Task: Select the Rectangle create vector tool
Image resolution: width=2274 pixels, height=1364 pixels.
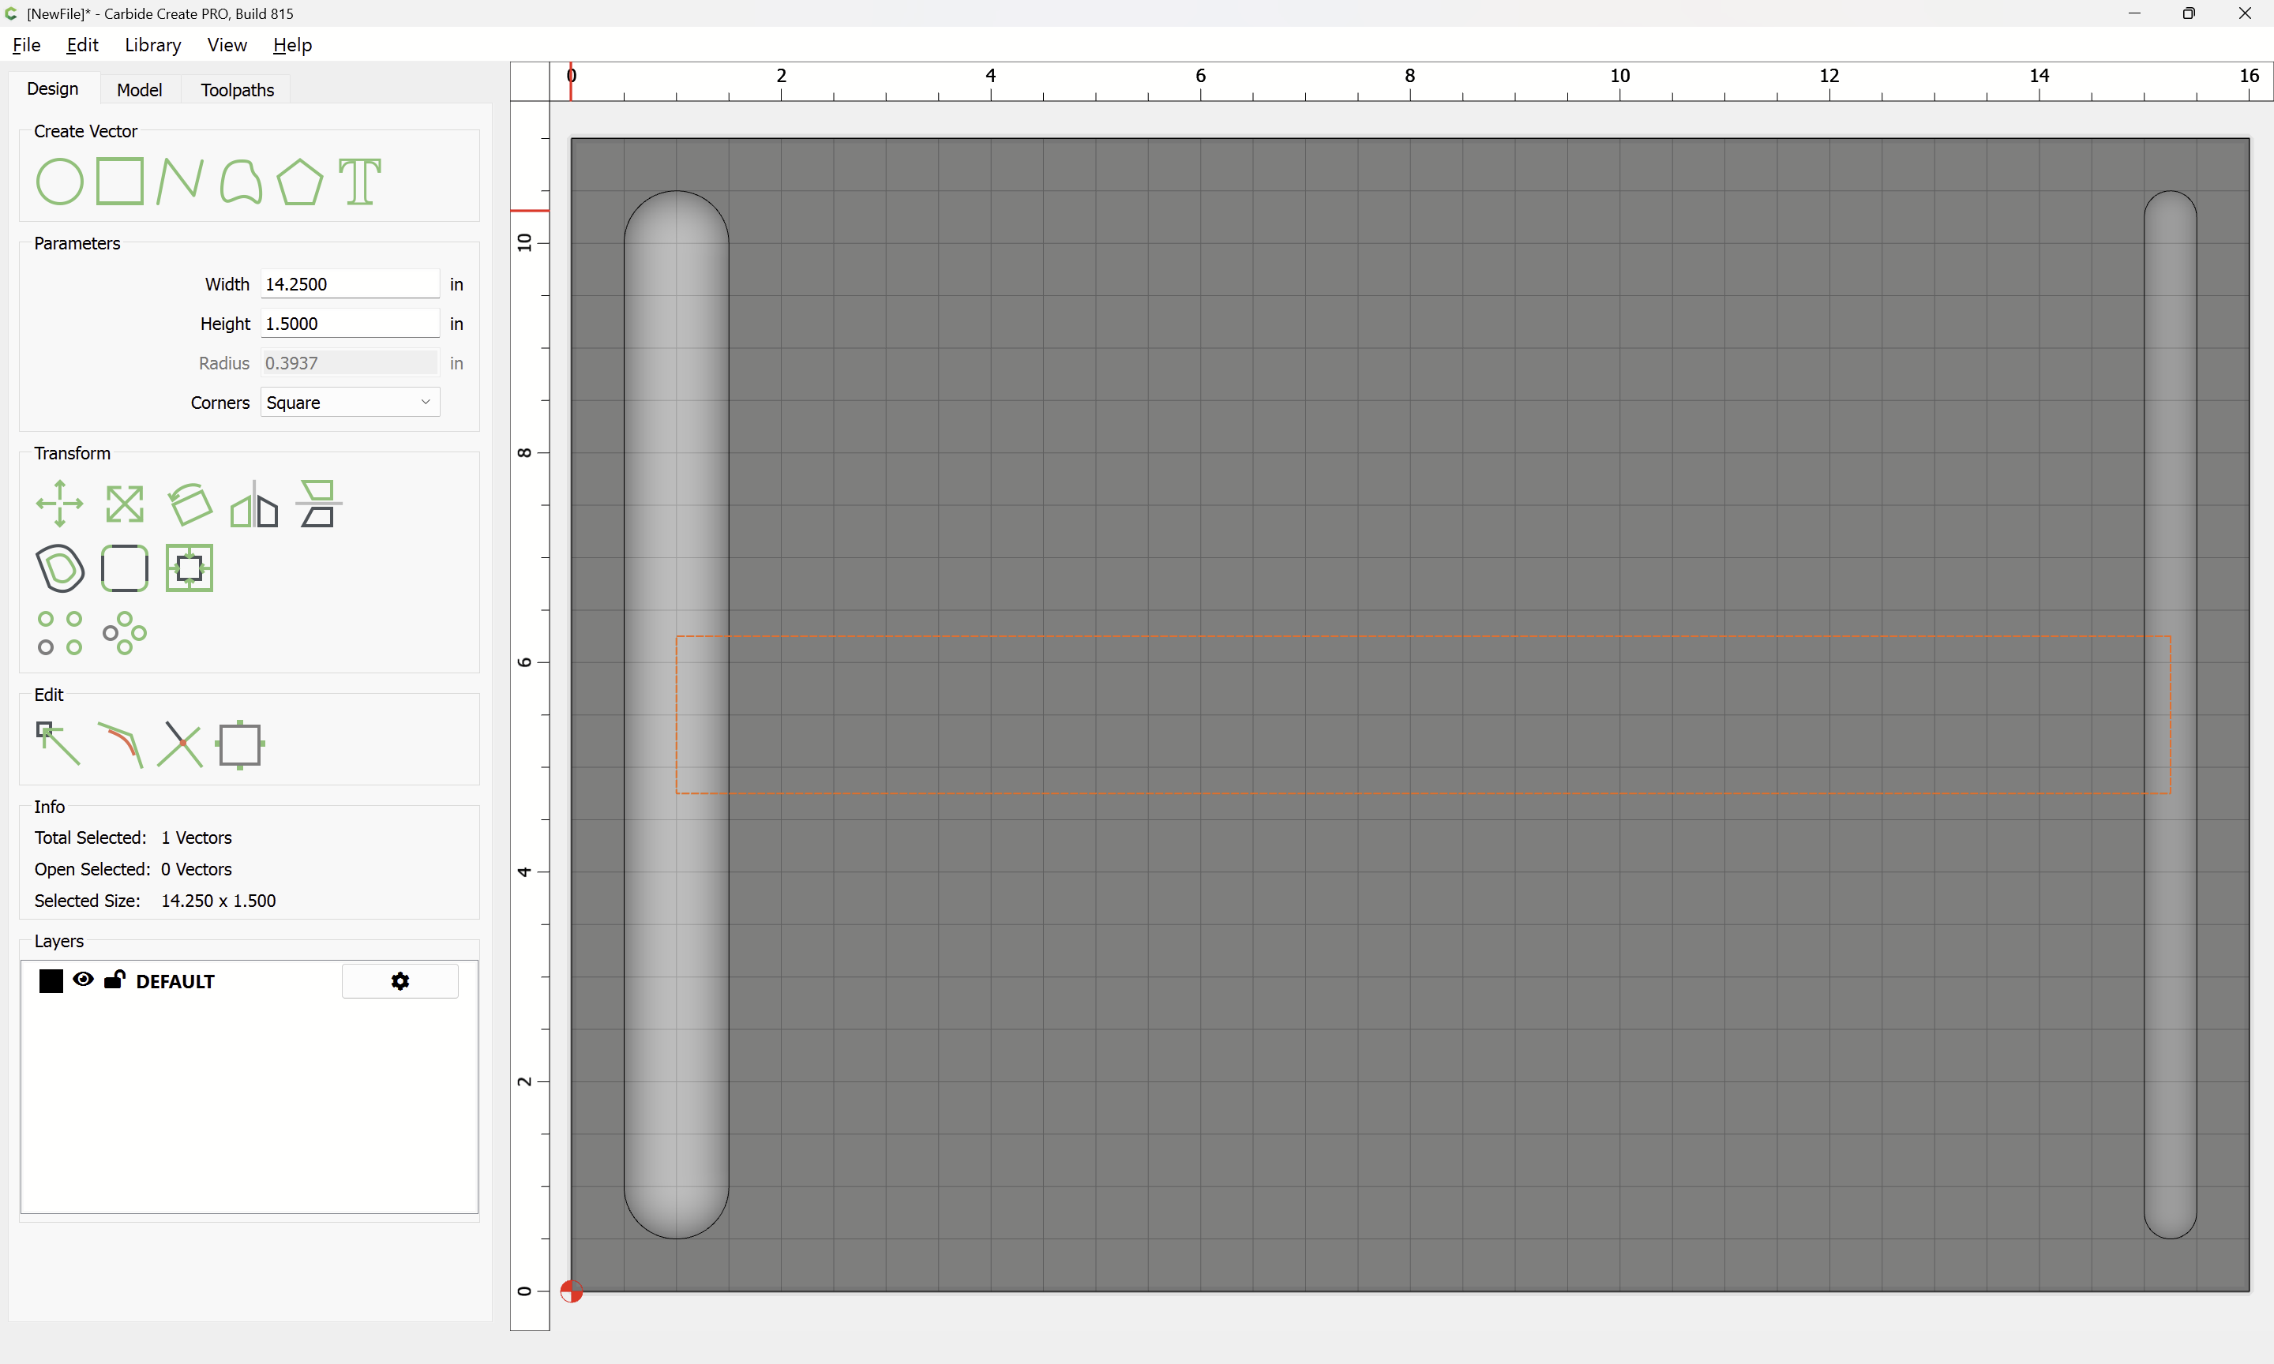Action: pos(120,181)
